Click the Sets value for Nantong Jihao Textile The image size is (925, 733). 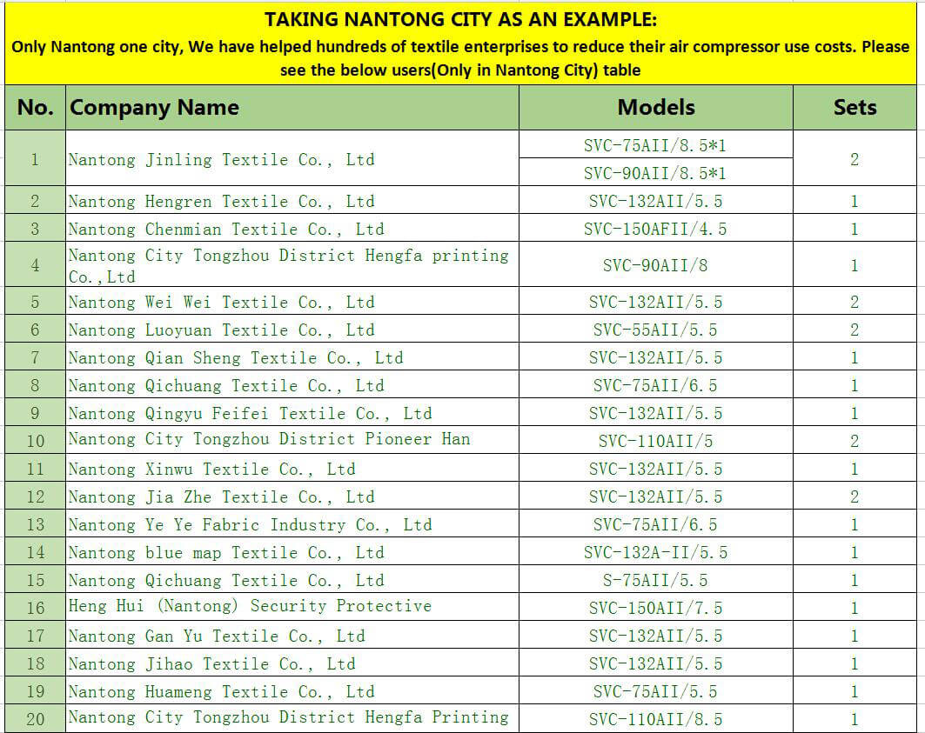pos(855,663)
